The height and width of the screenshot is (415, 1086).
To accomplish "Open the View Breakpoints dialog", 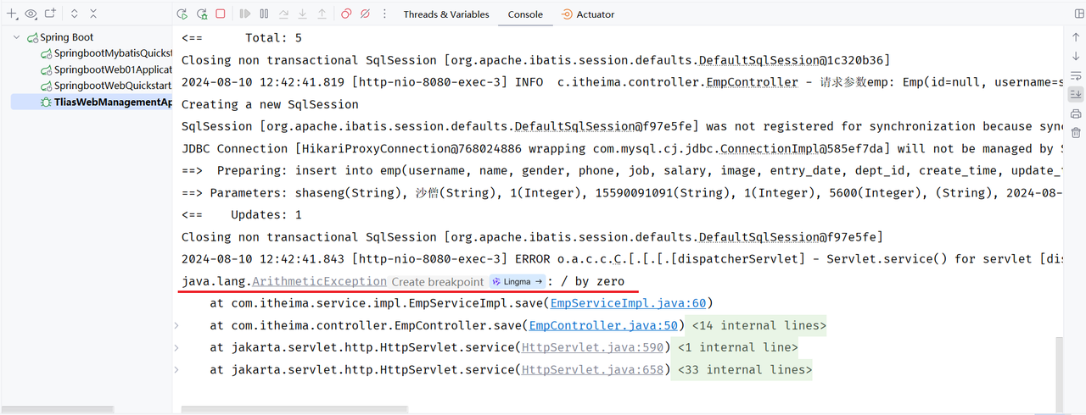I will (x=346, y=14).
